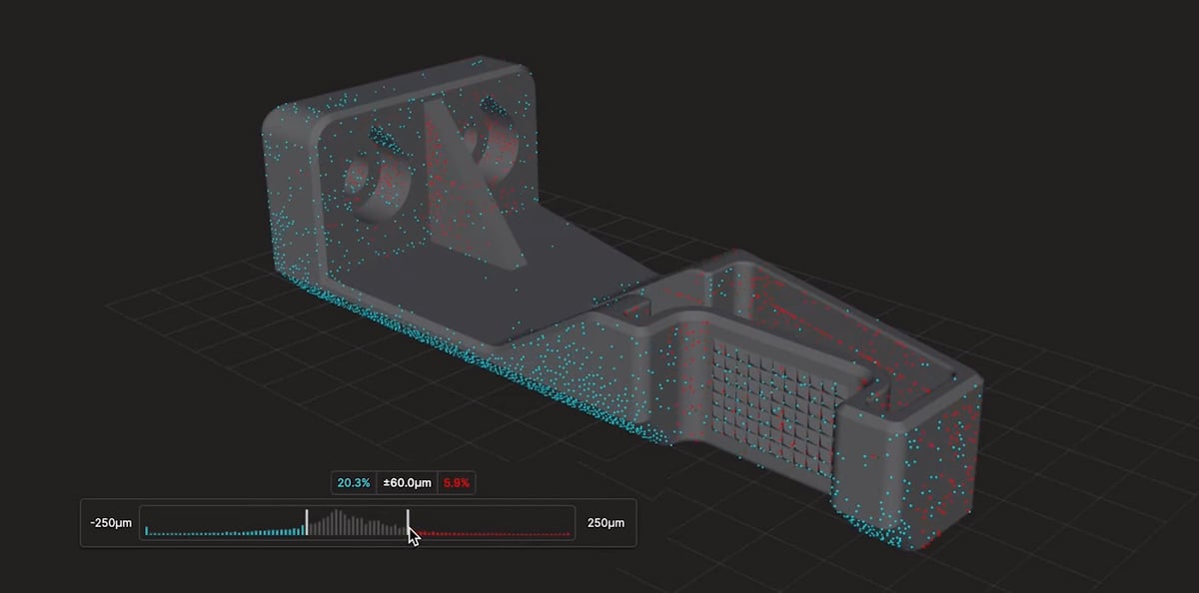Click the 250µm upper range label

605,522
